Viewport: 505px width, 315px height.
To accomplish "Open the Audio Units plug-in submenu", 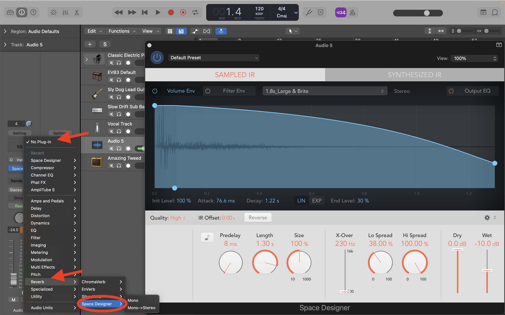I will 53,307.
